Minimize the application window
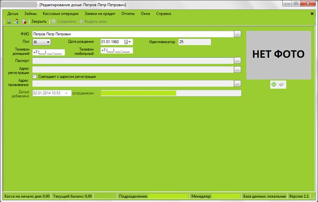318x202 pixels. tap(287, 3)
